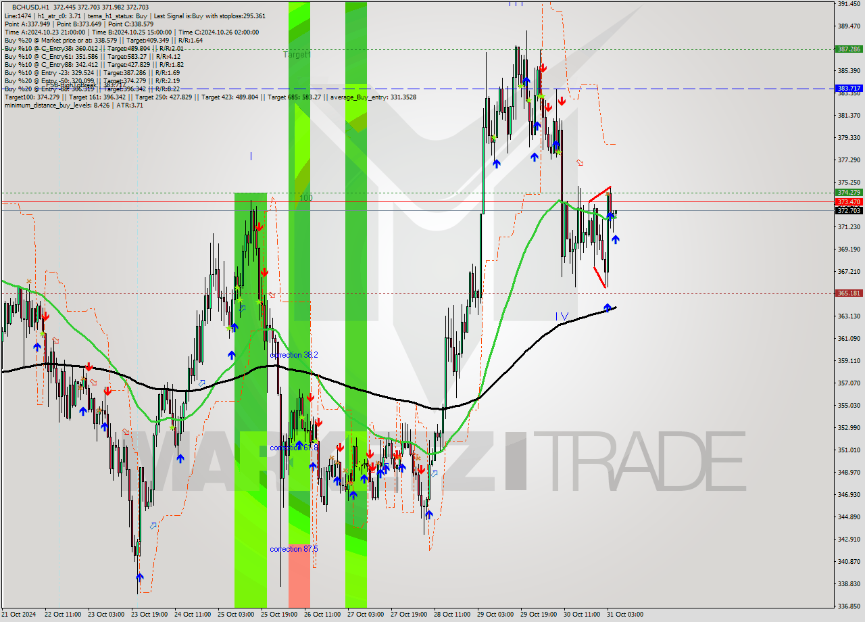
Task: Select the '21 Oct 2024' date label
Action: point(18,615)
